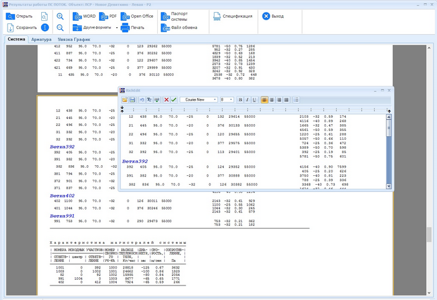Click RichEdit scrollbar up arrow
This screenshot has width=437, height=300.
pyautogui.click(x=389, y=117)
